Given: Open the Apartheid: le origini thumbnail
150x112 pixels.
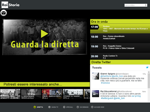Looking at the screenshot, I should [10, 94].
